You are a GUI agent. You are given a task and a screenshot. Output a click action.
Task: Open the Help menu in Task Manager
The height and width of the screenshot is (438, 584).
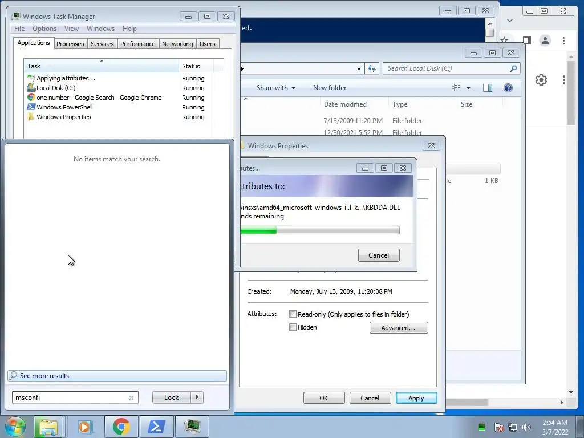coord(129,29)
